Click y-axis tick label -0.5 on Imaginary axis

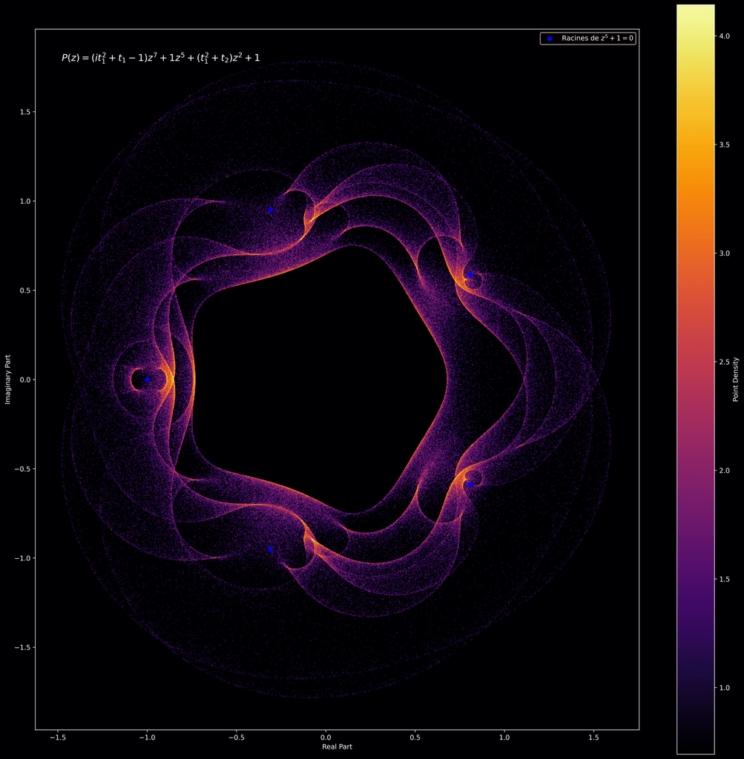point(22,469)
